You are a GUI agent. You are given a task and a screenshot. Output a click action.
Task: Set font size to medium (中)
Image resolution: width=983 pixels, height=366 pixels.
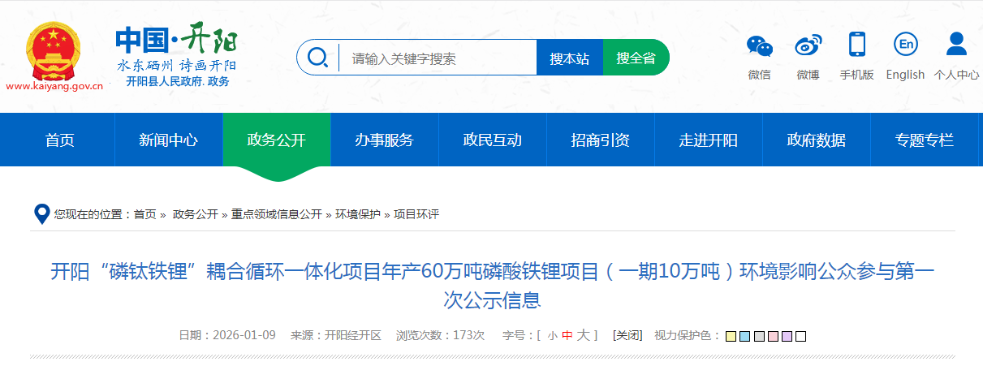pos(567,335)
